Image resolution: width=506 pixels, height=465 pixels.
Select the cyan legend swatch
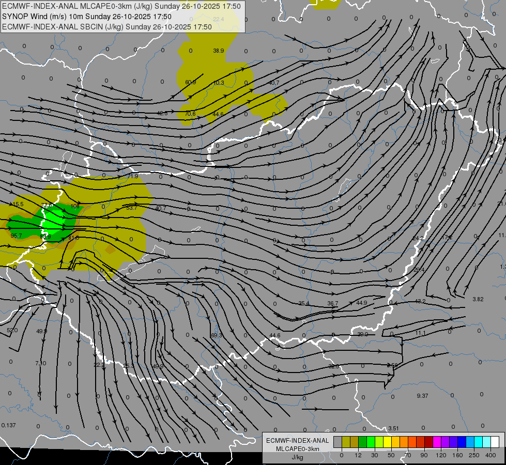point(478,442)
